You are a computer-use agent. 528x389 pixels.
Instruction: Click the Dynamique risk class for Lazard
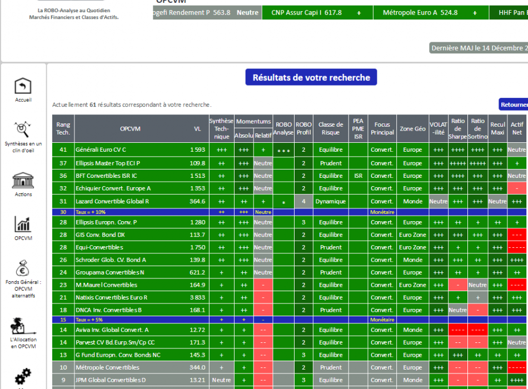331,201
